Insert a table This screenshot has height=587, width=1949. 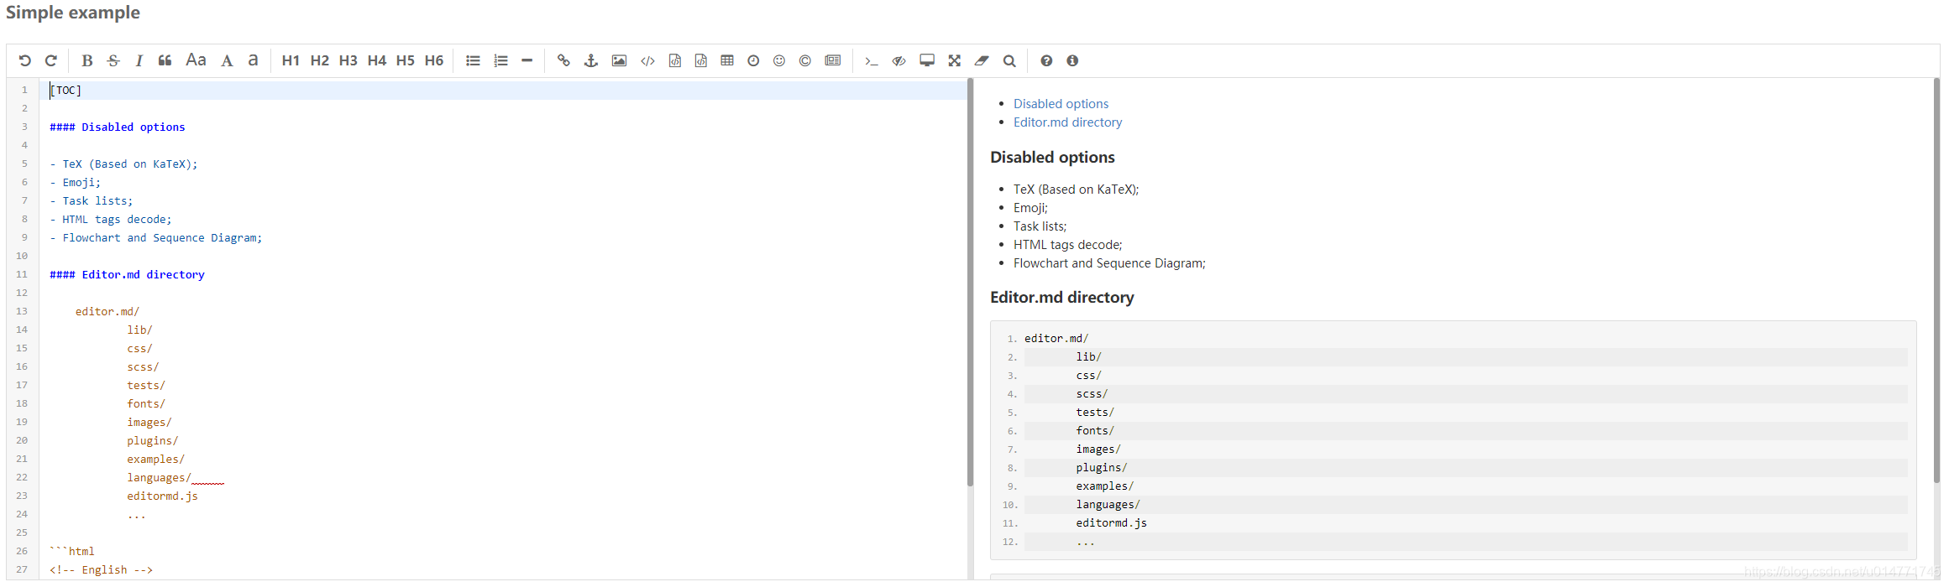click(727, 60)
